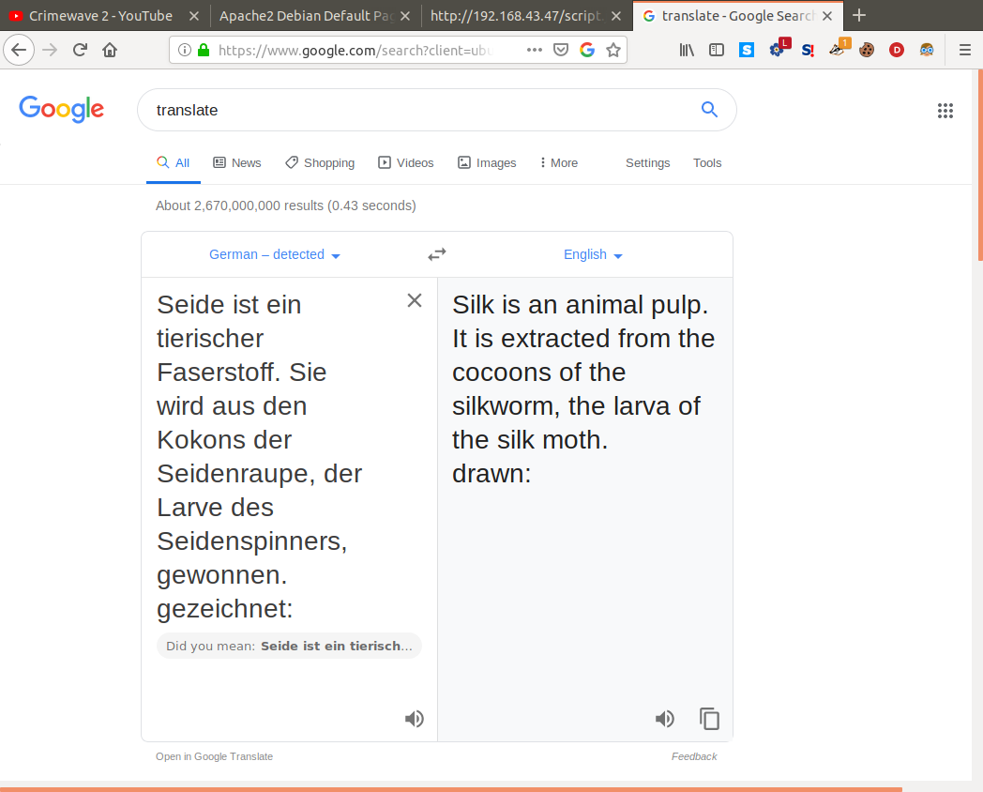The width and height of the screenshot is (983, 792).
Task: Close the translate - Google Search tab
Action: pyautogui.click(x=827, y=16)
